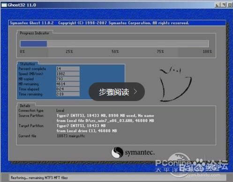Image resolution: width=233 pixels, height=182 pixels.
Task: Click the 步骤阅读 overlay button
Action: point(117,92)
